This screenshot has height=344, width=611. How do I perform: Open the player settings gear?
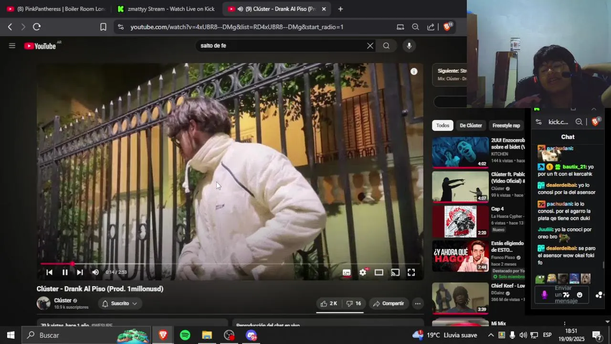(x=363, y=272)
